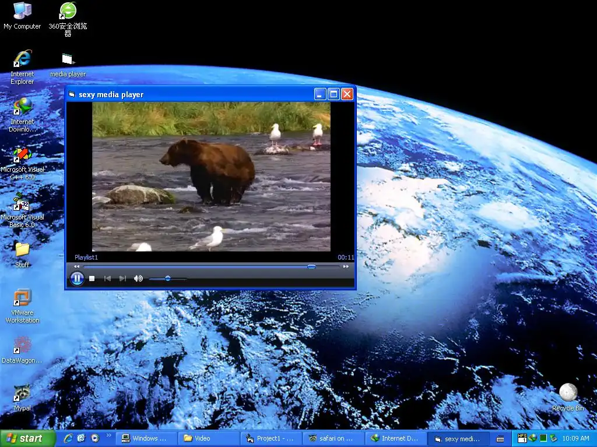Viewport: 597px width, 447px height.
Task: Click the rewind double-arrow beside the seek bar
Action: point(76,267)
